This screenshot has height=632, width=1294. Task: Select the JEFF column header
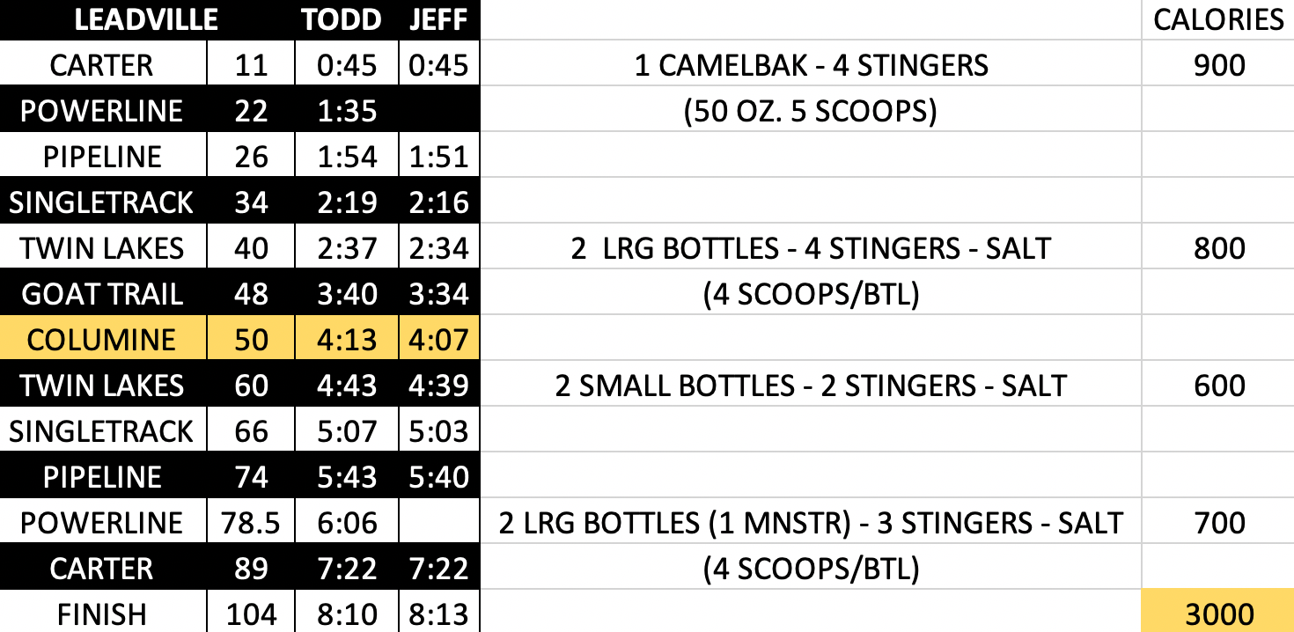pyautogui.click(x=438, y=20)
